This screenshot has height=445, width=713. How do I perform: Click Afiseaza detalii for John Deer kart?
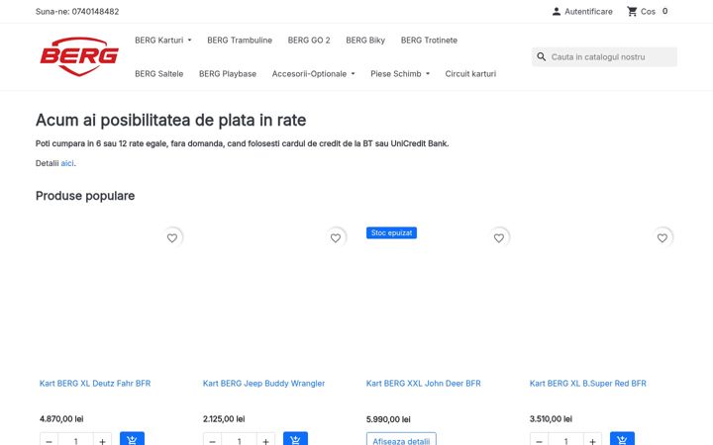[401, 439]
